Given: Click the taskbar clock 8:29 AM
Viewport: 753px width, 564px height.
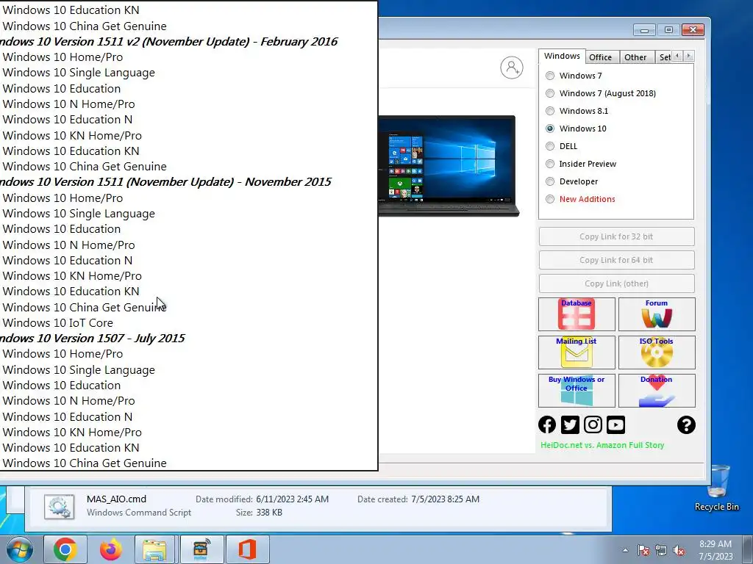Looking at the screenshot, I should click(x=715, y=549).
